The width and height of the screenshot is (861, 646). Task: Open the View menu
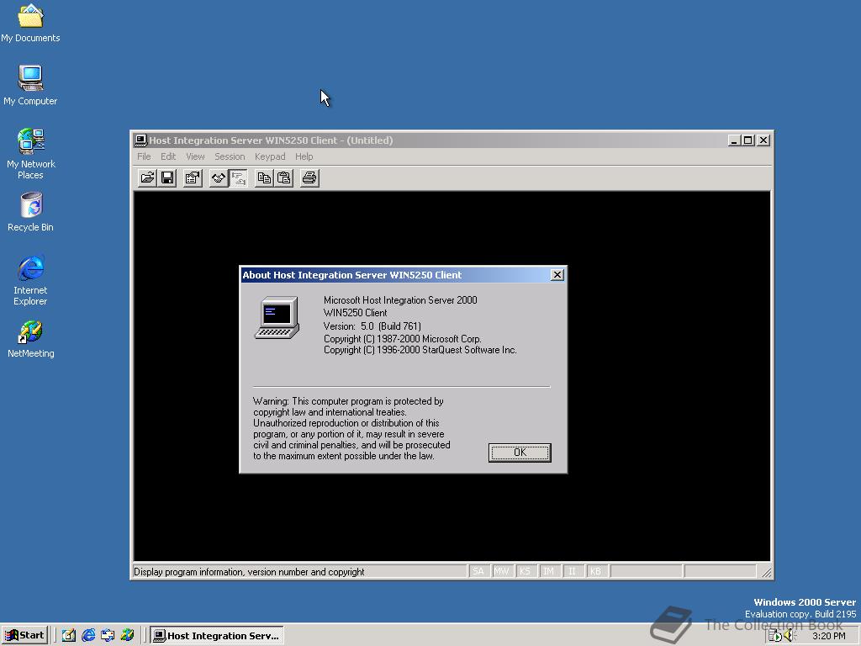click(195, 156)
